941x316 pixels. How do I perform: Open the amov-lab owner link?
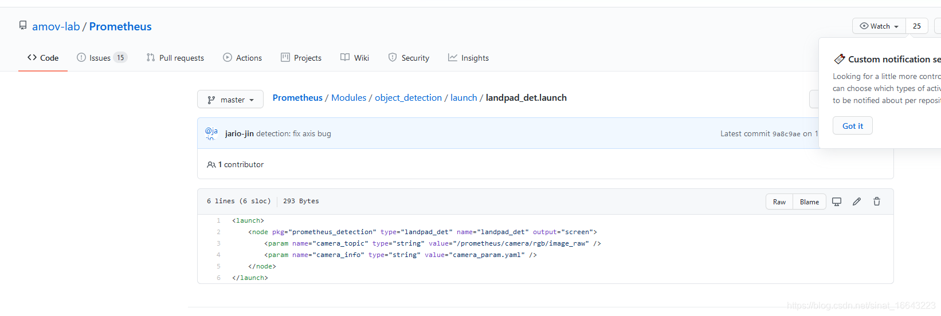56,26
